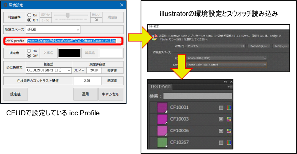297x154 pixels.
Task: Click the spot color icon for CF10006
Action: [x=221, y=131]
